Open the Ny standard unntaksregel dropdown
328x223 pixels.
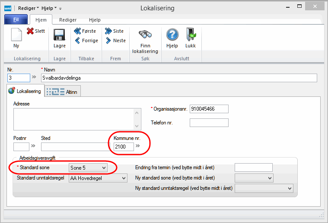coord(289,188)
